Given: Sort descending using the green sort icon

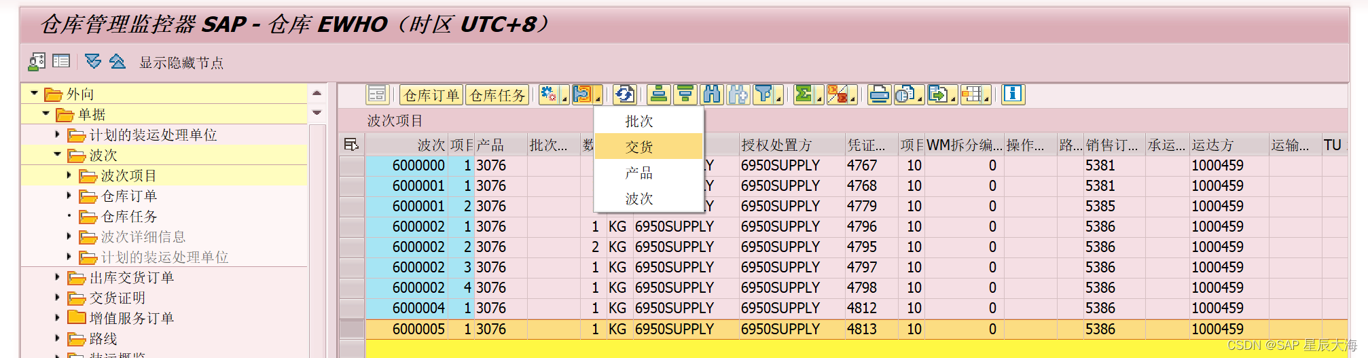Looking at the screenshot, I should [685, 94].
